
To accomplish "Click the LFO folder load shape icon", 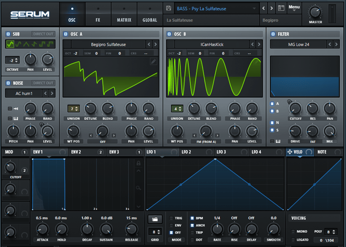I will [155, 219].
